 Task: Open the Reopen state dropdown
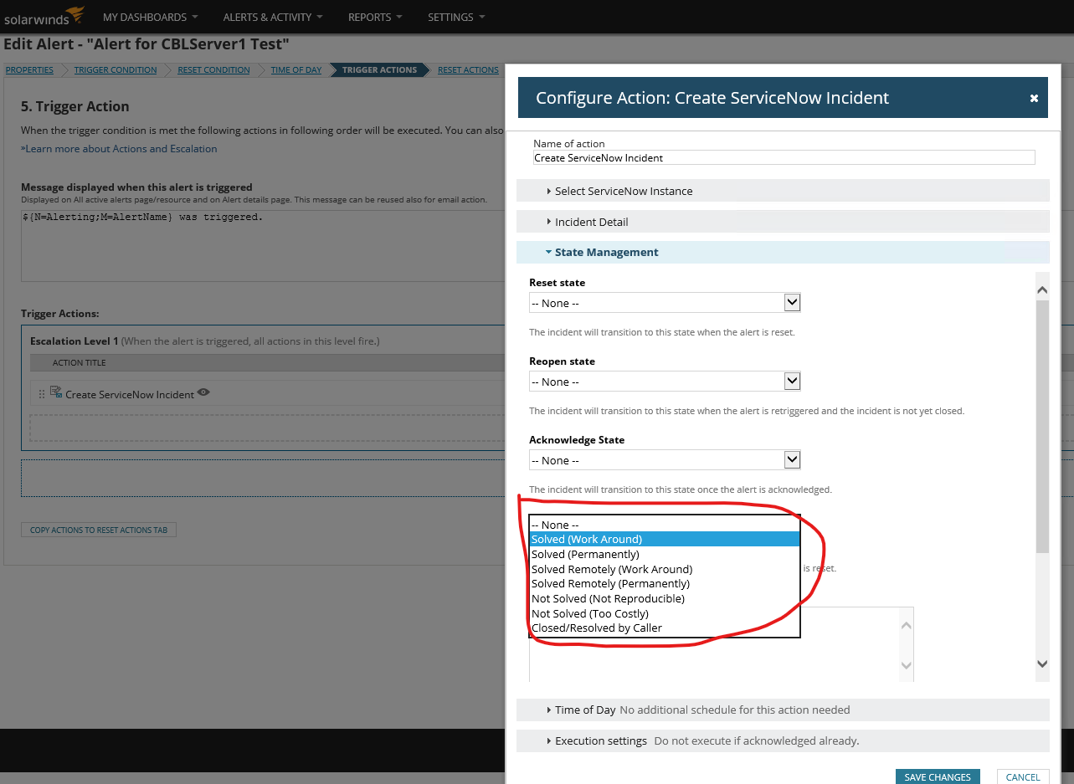coord(665,382)
